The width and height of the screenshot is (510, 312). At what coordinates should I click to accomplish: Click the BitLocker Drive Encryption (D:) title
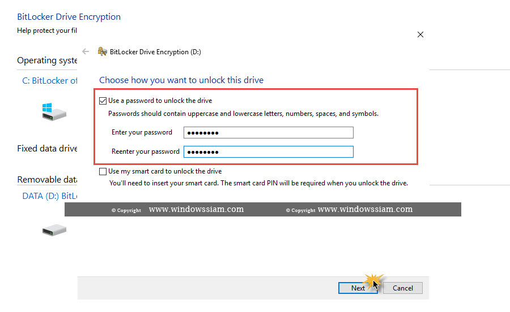[x=155, y=52]
